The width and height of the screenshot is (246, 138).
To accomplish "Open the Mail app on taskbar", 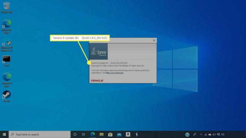I will (x=119, y=134).
